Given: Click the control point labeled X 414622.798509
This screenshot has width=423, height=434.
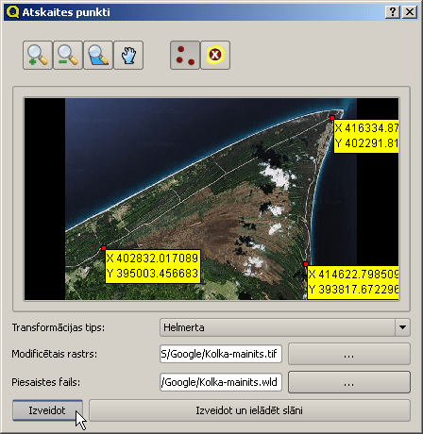Looking at the screenshot, I should click(306, 264).
